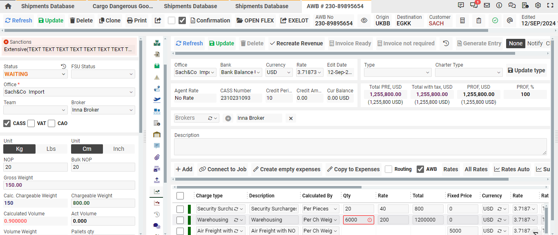This screenshot has width=558, height=235.
Task: Click the share/export arrow icon
Action: pos(158,20)
